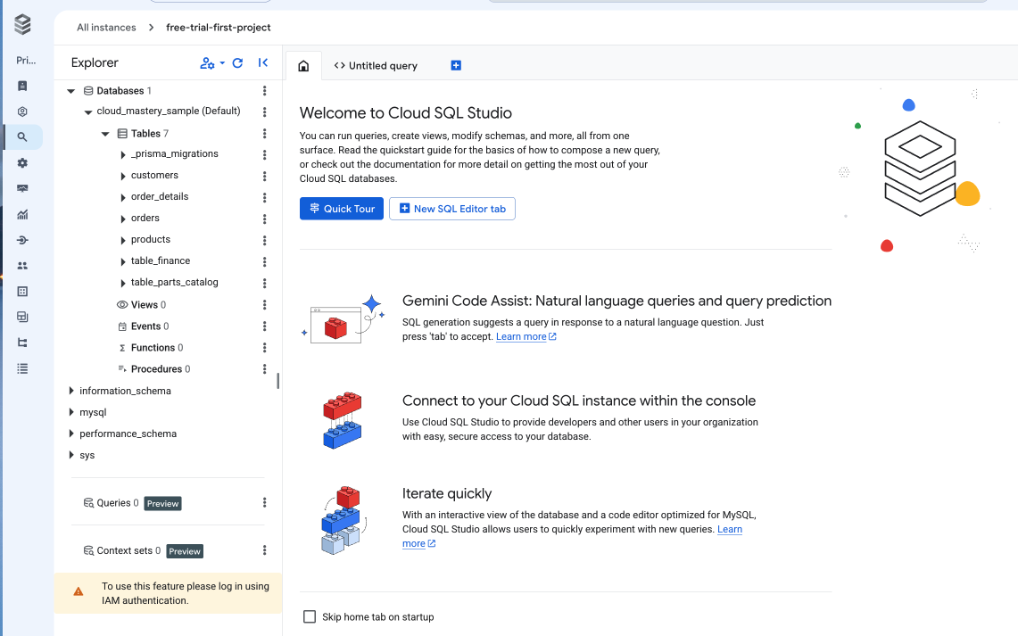Open the rising chart icon in sidebar

[x=22, y=214]
